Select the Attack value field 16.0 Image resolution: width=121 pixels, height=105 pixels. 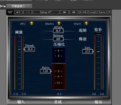point(58,31)
